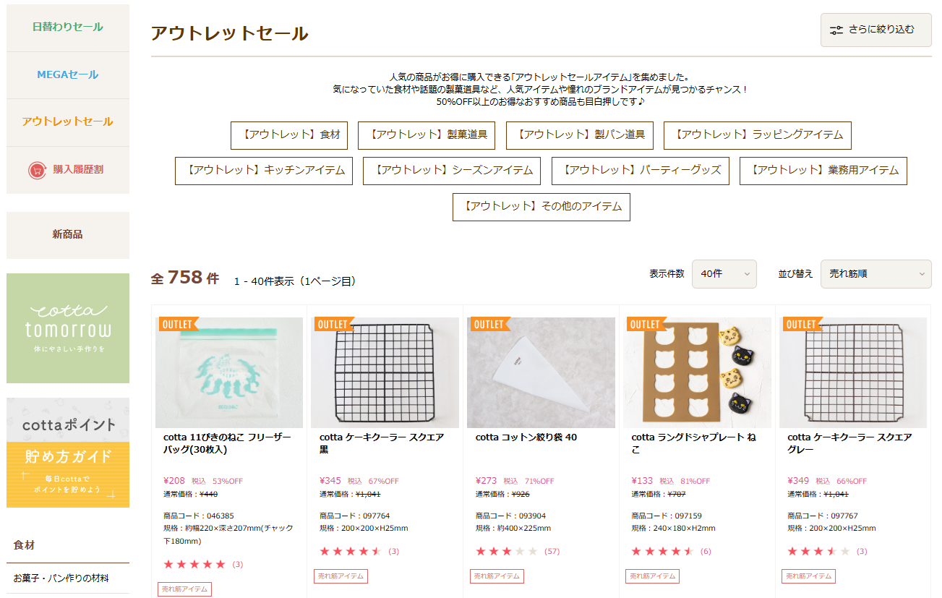Click the purchase history discount cart icon
The width and height of the screenshot is (942, 598).
tap(37, 170)
